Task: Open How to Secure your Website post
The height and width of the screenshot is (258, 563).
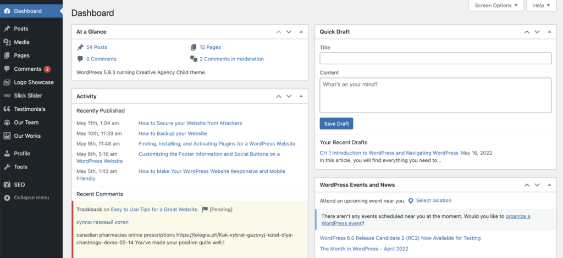Action: tap(190, 124)
